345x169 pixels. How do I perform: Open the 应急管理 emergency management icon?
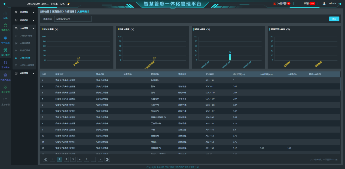pos(5,100)
